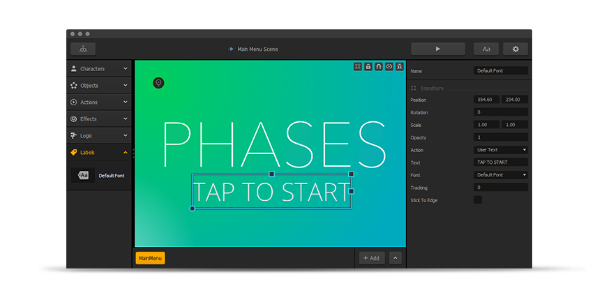The image size is (602, 288).
Task: Select the TAP TO START label on canvas
Action: tap(271, 192)
